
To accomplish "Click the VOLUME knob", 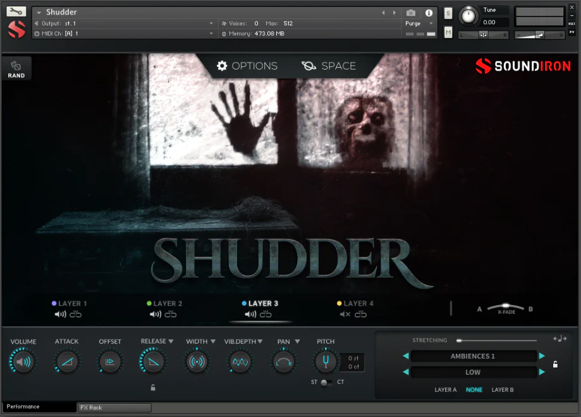I will click(23, 361).
